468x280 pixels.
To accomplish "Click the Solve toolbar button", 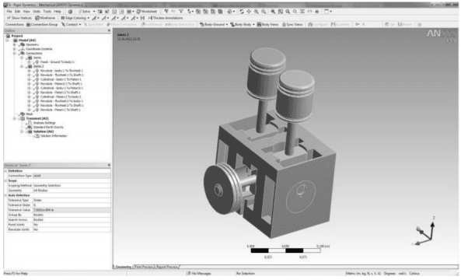I will coord(85,12).
